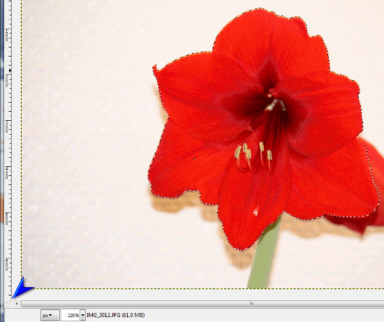This screenshot has width=384, height=322.
Task: Click the small white highlight on bottom petal
Action: coord(256,211)
